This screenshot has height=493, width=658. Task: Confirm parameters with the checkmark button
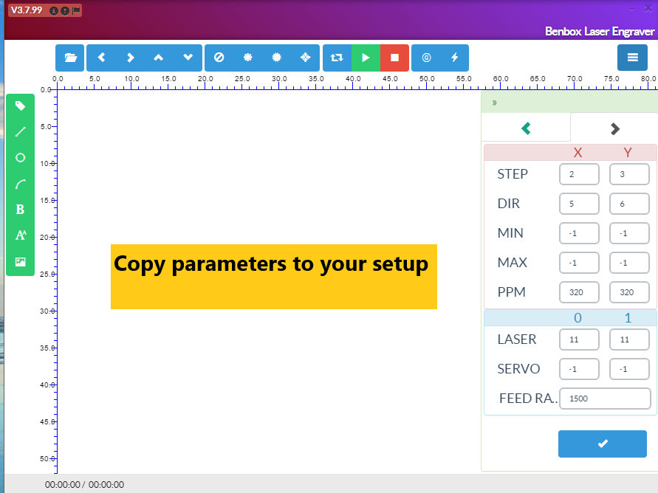[602, 444]
